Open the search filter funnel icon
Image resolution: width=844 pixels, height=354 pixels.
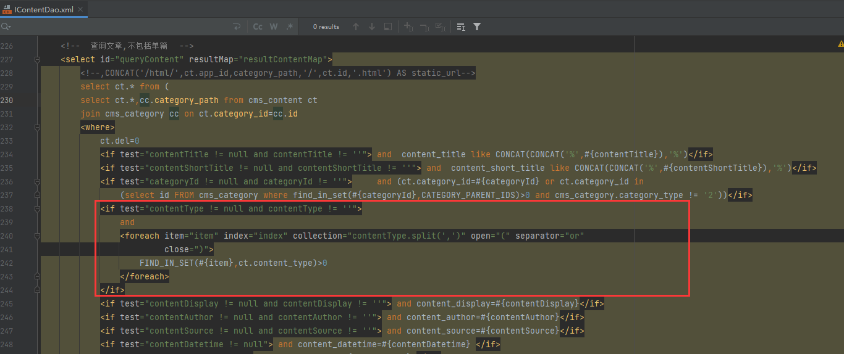(x=477, y=27)
